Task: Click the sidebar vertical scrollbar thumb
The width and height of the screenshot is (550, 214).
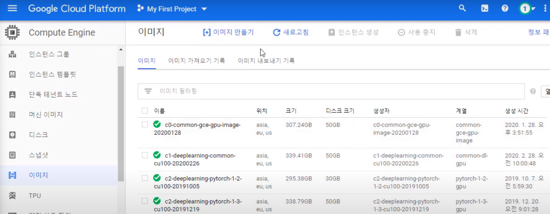Action: pos(121,124)
